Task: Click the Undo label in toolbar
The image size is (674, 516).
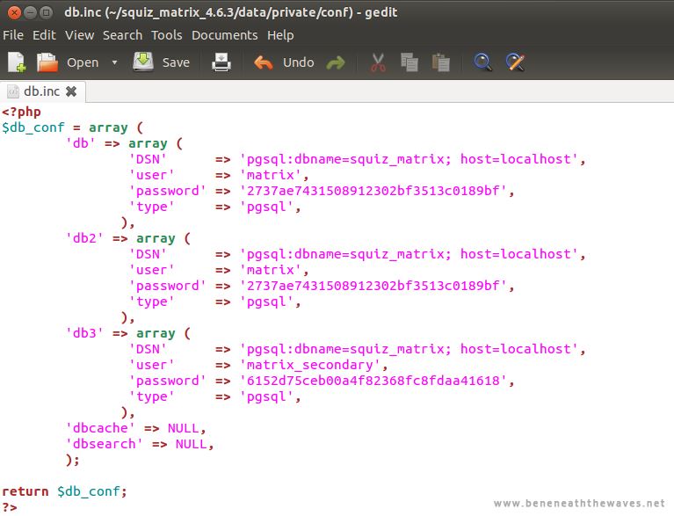Action: click(298, 62)
